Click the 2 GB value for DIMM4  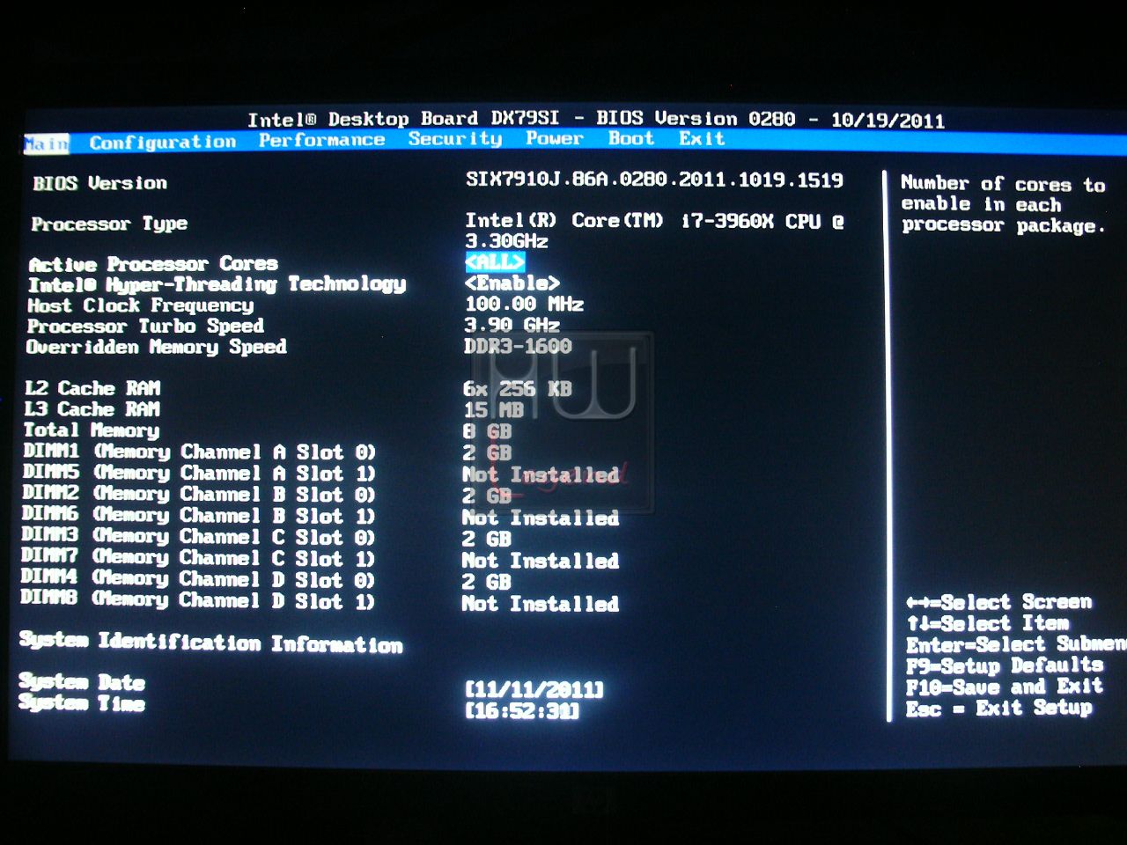(486, 582)
